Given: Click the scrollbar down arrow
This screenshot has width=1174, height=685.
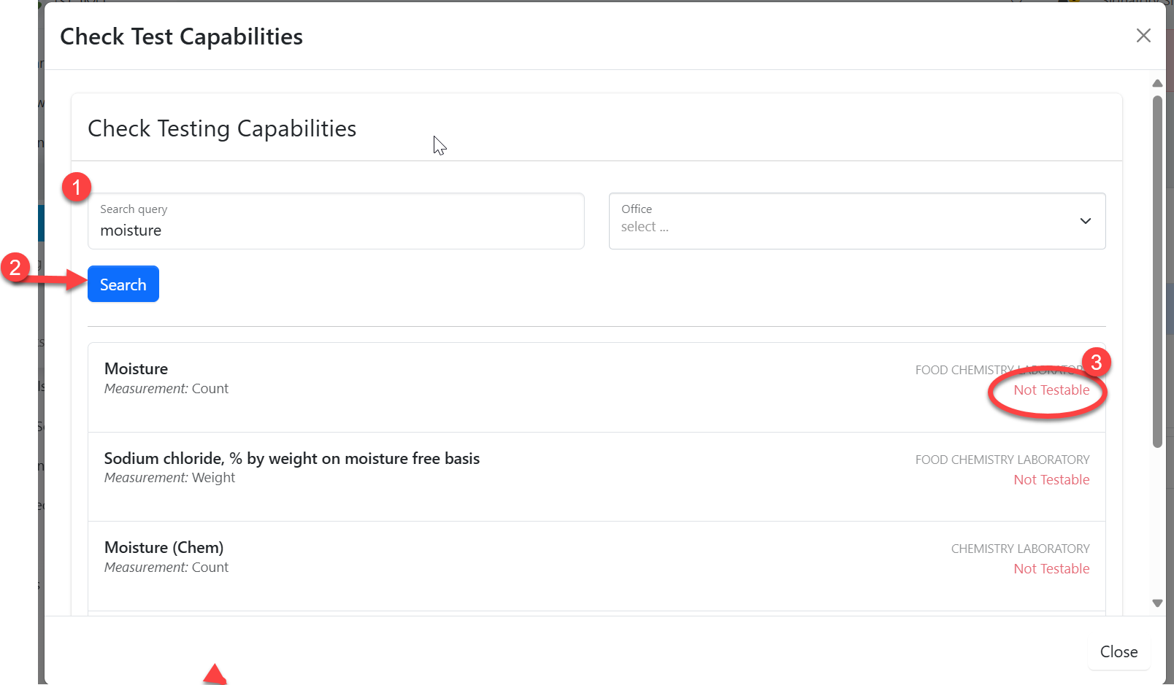Looking at the screenshot, I should (x=1157, y=603).
